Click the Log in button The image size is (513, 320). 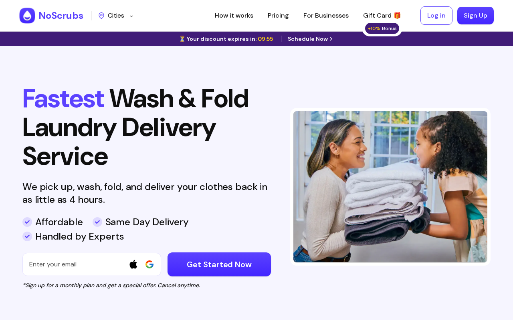(436, 16)
